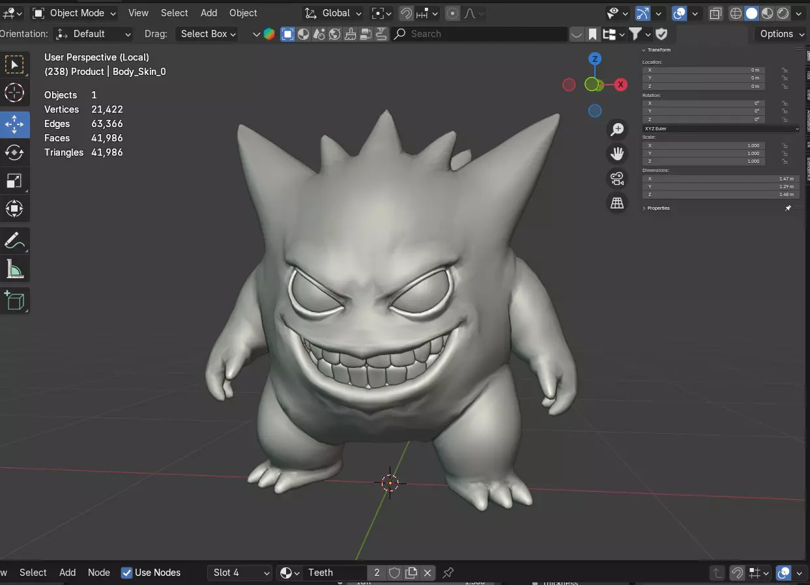Viewport: 810px width, 585px height.
Task: Click the pan view hand button
Action: click(616, 154)
